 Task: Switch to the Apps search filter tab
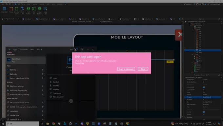[x=15, y=50]
